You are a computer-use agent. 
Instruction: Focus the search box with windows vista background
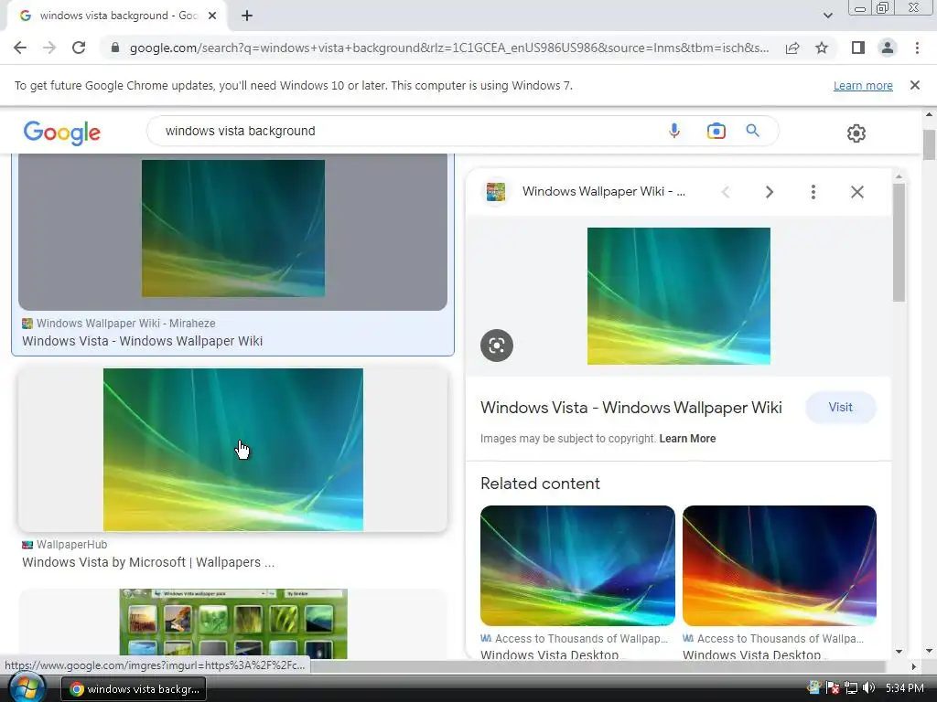click(x=406, y=131)
